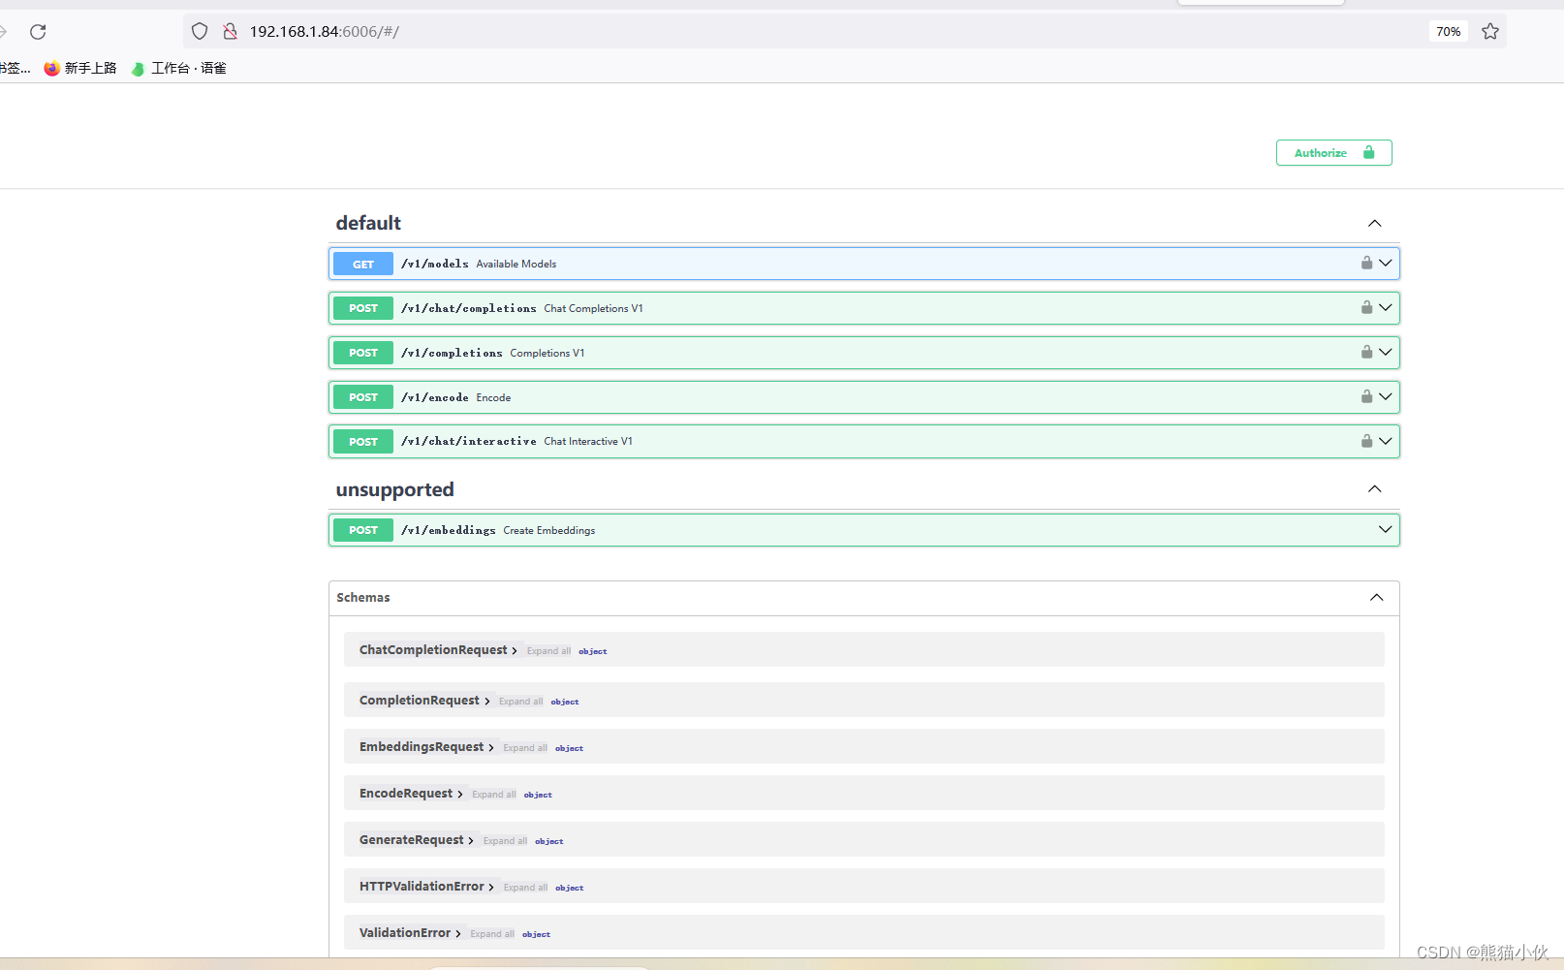Expand the /v1/chat/interactive endpoint chevron
Image resolution: width=1564 pixels, height=970 pixels.
(1386, 441)
